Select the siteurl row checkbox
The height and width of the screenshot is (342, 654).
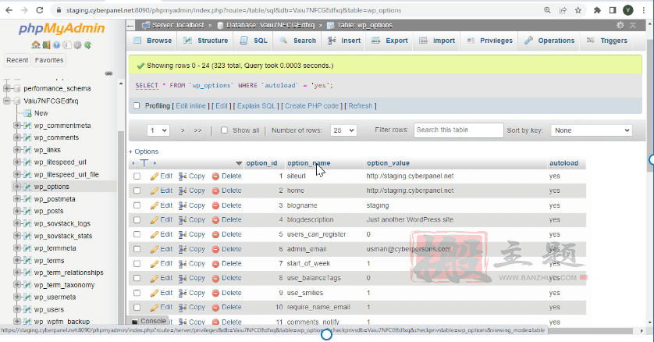[x=137, y=176]
